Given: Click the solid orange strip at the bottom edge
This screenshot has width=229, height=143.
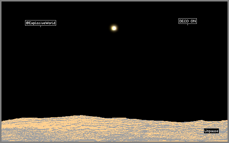Looking at the screenshot, I should click(x=114, y=141).
